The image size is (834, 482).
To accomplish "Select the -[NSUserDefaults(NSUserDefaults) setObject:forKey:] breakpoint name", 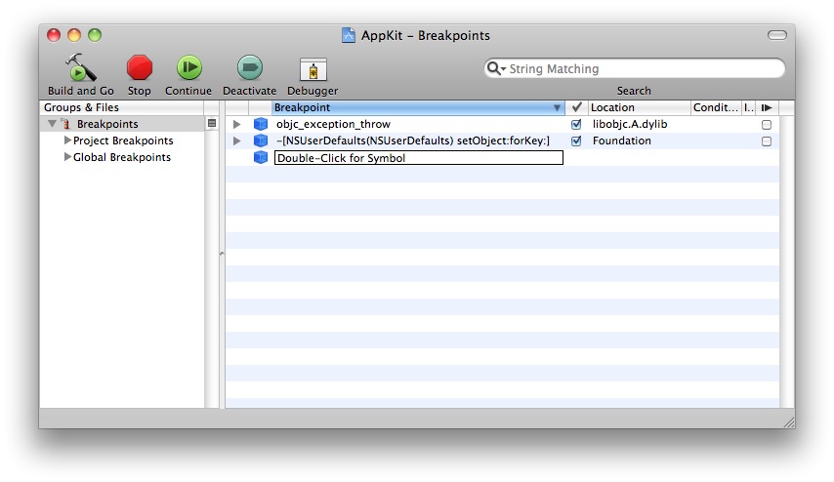I will coord(413,141).
